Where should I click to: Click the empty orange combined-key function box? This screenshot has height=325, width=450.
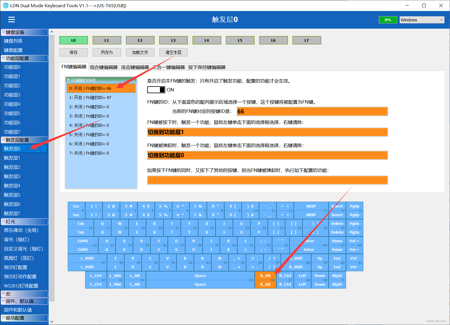[x=267, y=180]
